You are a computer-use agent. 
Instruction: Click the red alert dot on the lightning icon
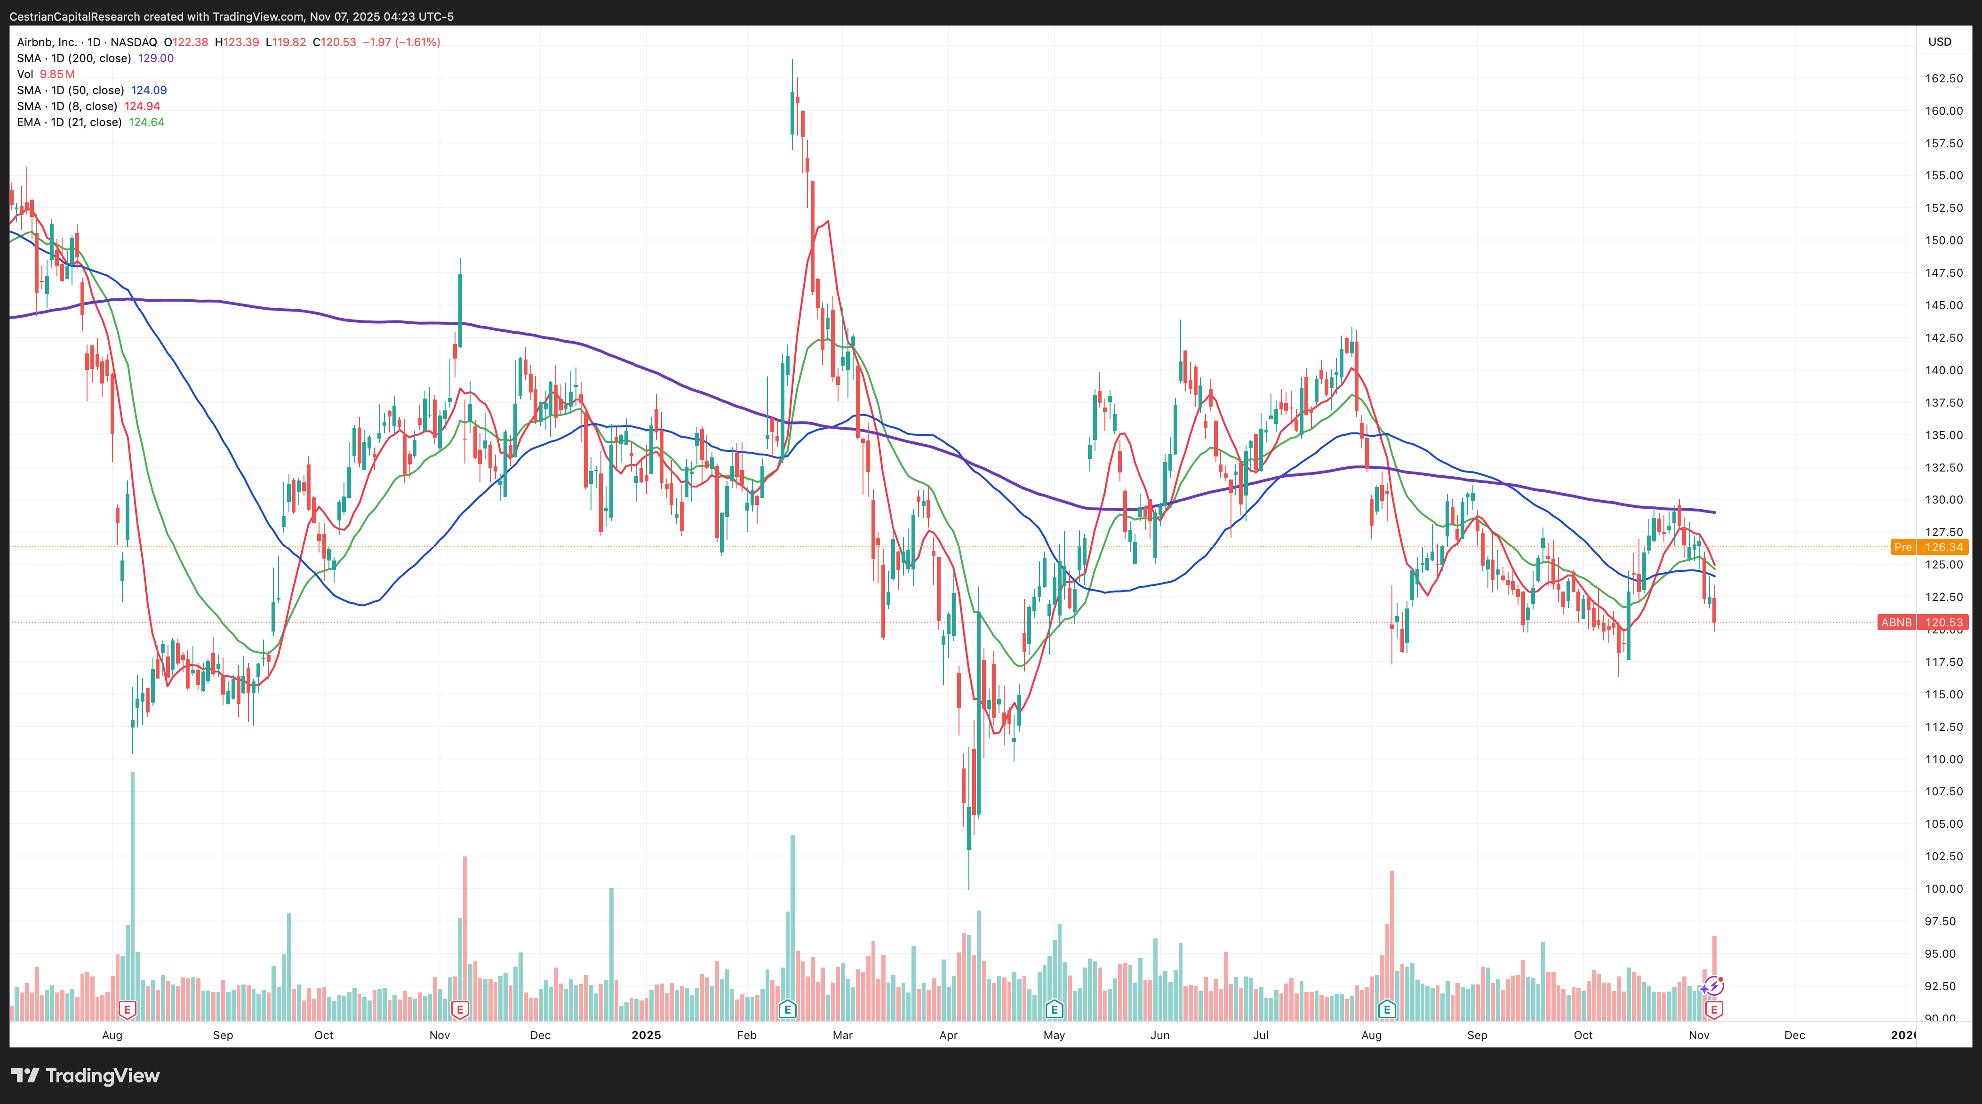1721,979
